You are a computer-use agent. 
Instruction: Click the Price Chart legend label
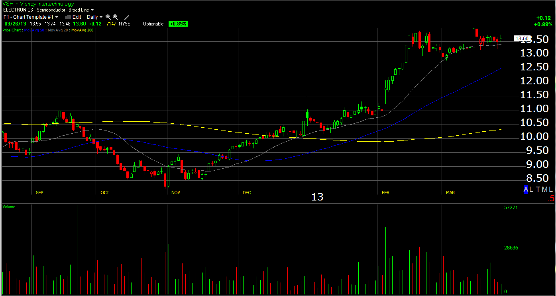tap(12, 30)
